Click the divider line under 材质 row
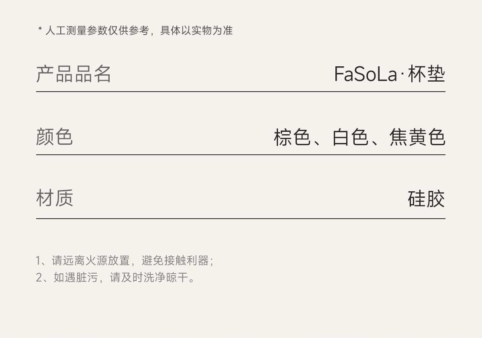The image size is (482, 338). (241, 219)
